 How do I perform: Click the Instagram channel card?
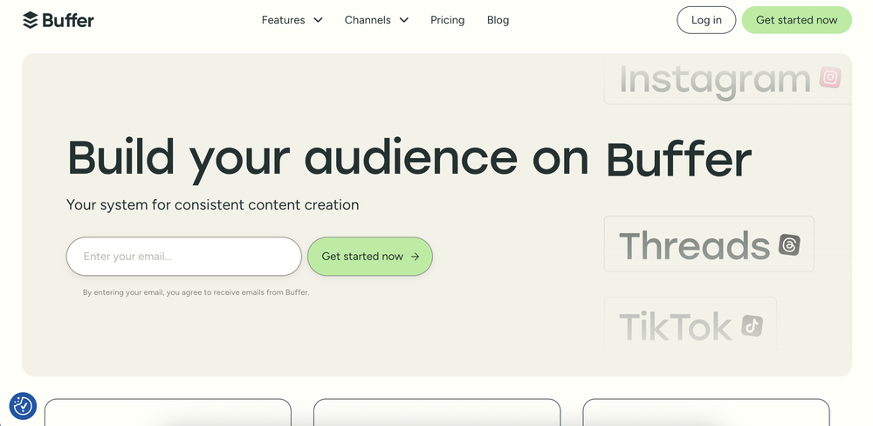[728, 79]
